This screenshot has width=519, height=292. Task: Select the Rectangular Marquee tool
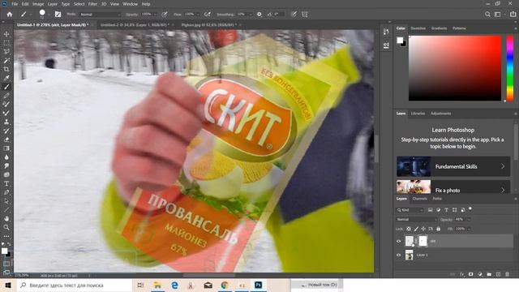(6, 43)
